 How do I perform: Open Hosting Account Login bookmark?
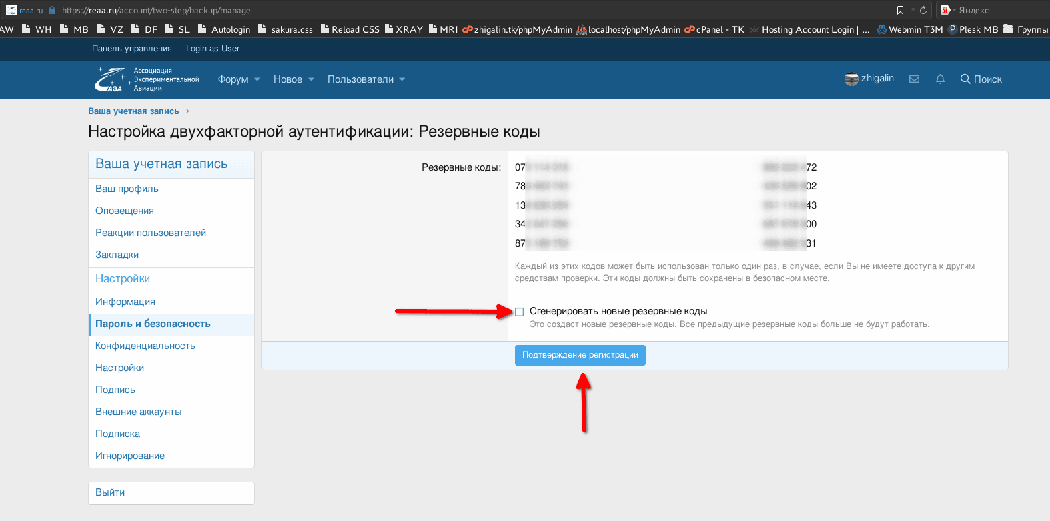click(x=810, y=29)
